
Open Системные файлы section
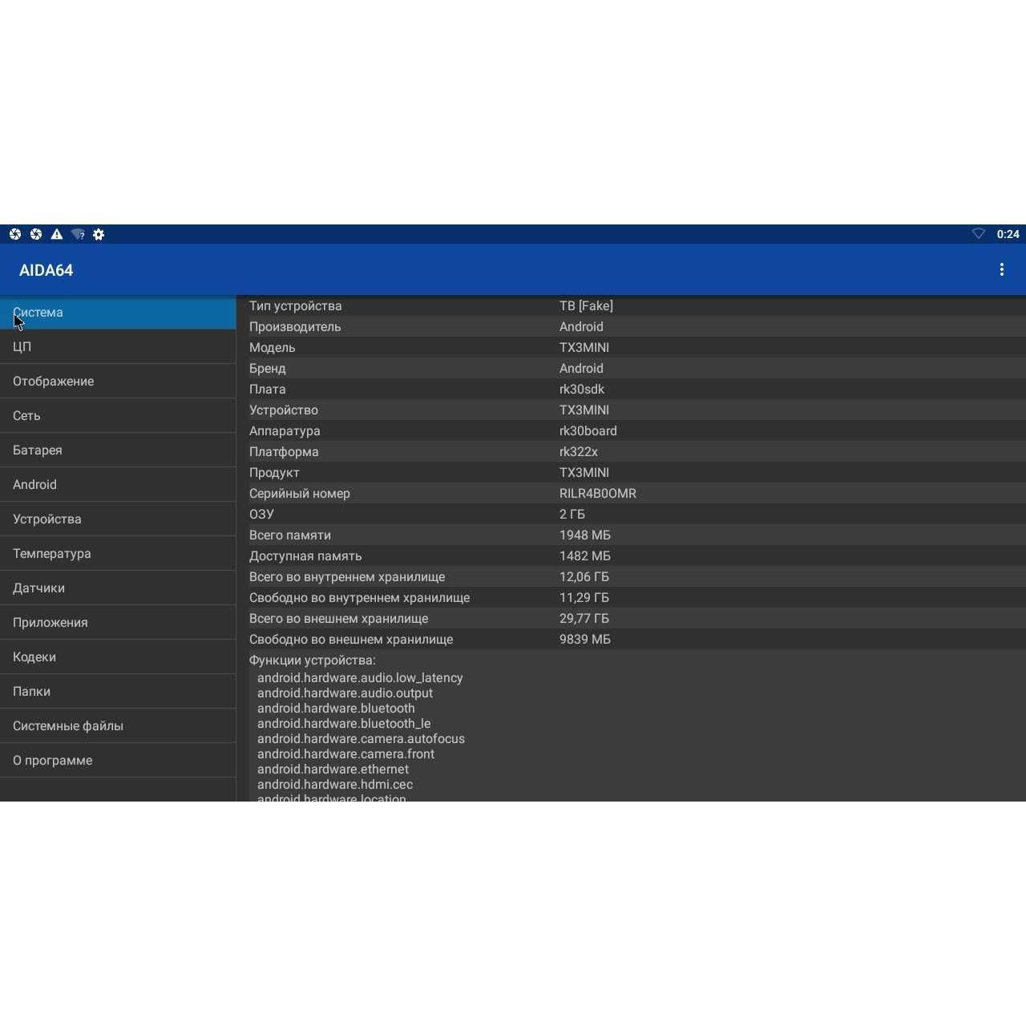(x=118, y=725)
